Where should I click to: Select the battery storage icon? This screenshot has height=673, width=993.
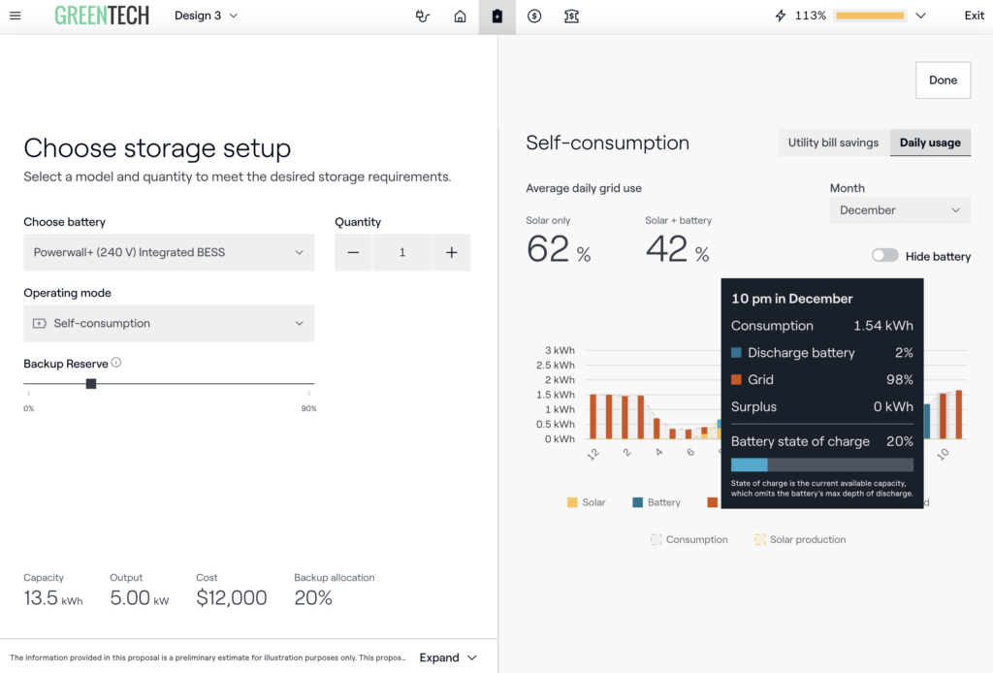point(497,16)
